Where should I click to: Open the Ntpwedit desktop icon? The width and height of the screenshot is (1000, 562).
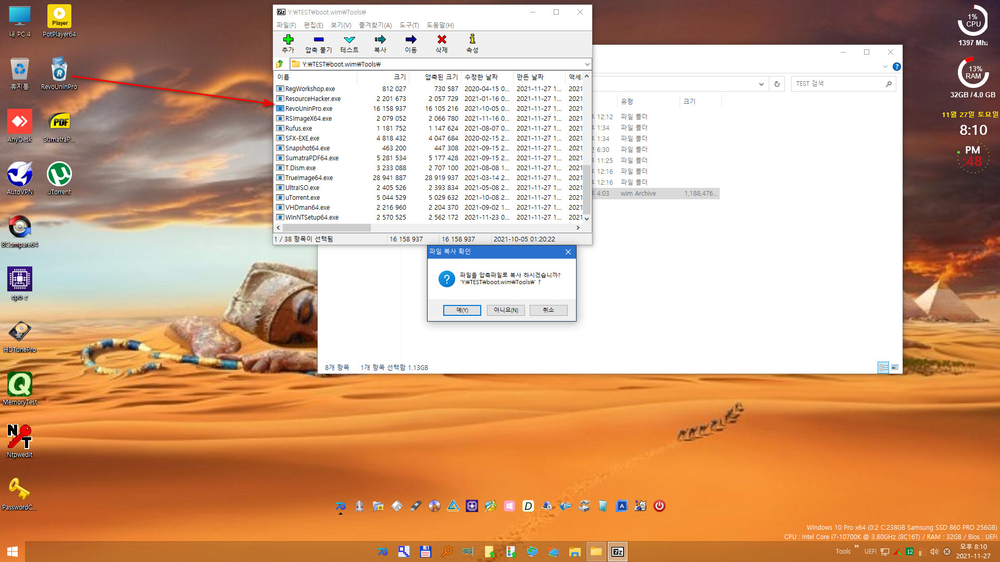(20, 441)
